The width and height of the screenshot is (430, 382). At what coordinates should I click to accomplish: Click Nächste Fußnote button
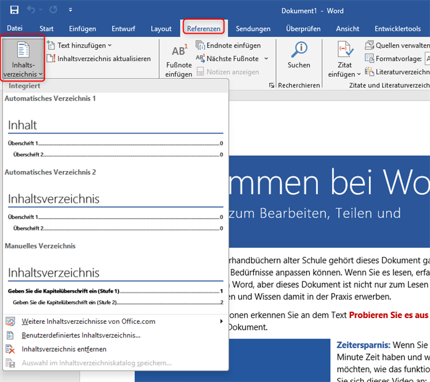(228, 59)
